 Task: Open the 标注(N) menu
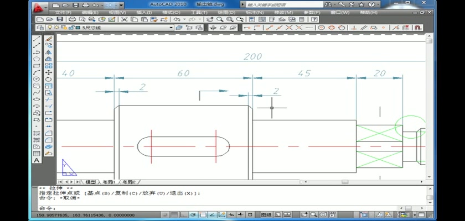[x=255, y=12]
